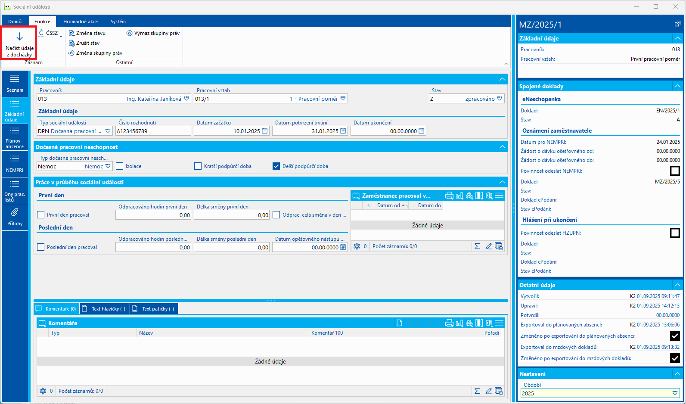Click Načíst údaje z docházky button

point(19,43)
